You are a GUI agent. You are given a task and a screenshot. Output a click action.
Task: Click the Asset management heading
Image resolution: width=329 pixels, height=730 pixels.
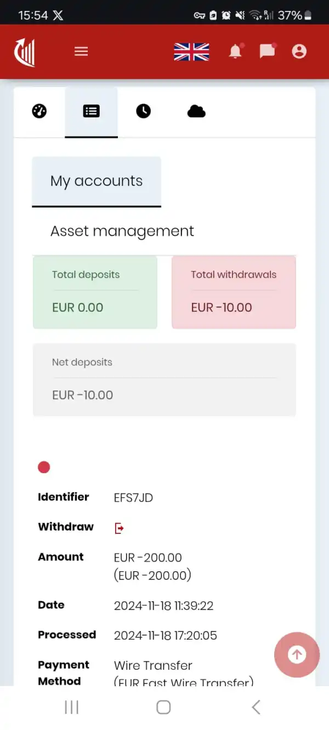click(x=122, y=231)
